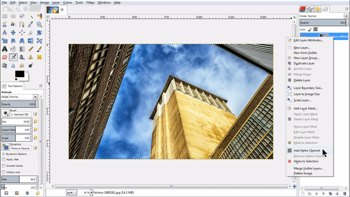The image size is (350, 197).
Task: Open the Filters menu
Action: (90, 3)
